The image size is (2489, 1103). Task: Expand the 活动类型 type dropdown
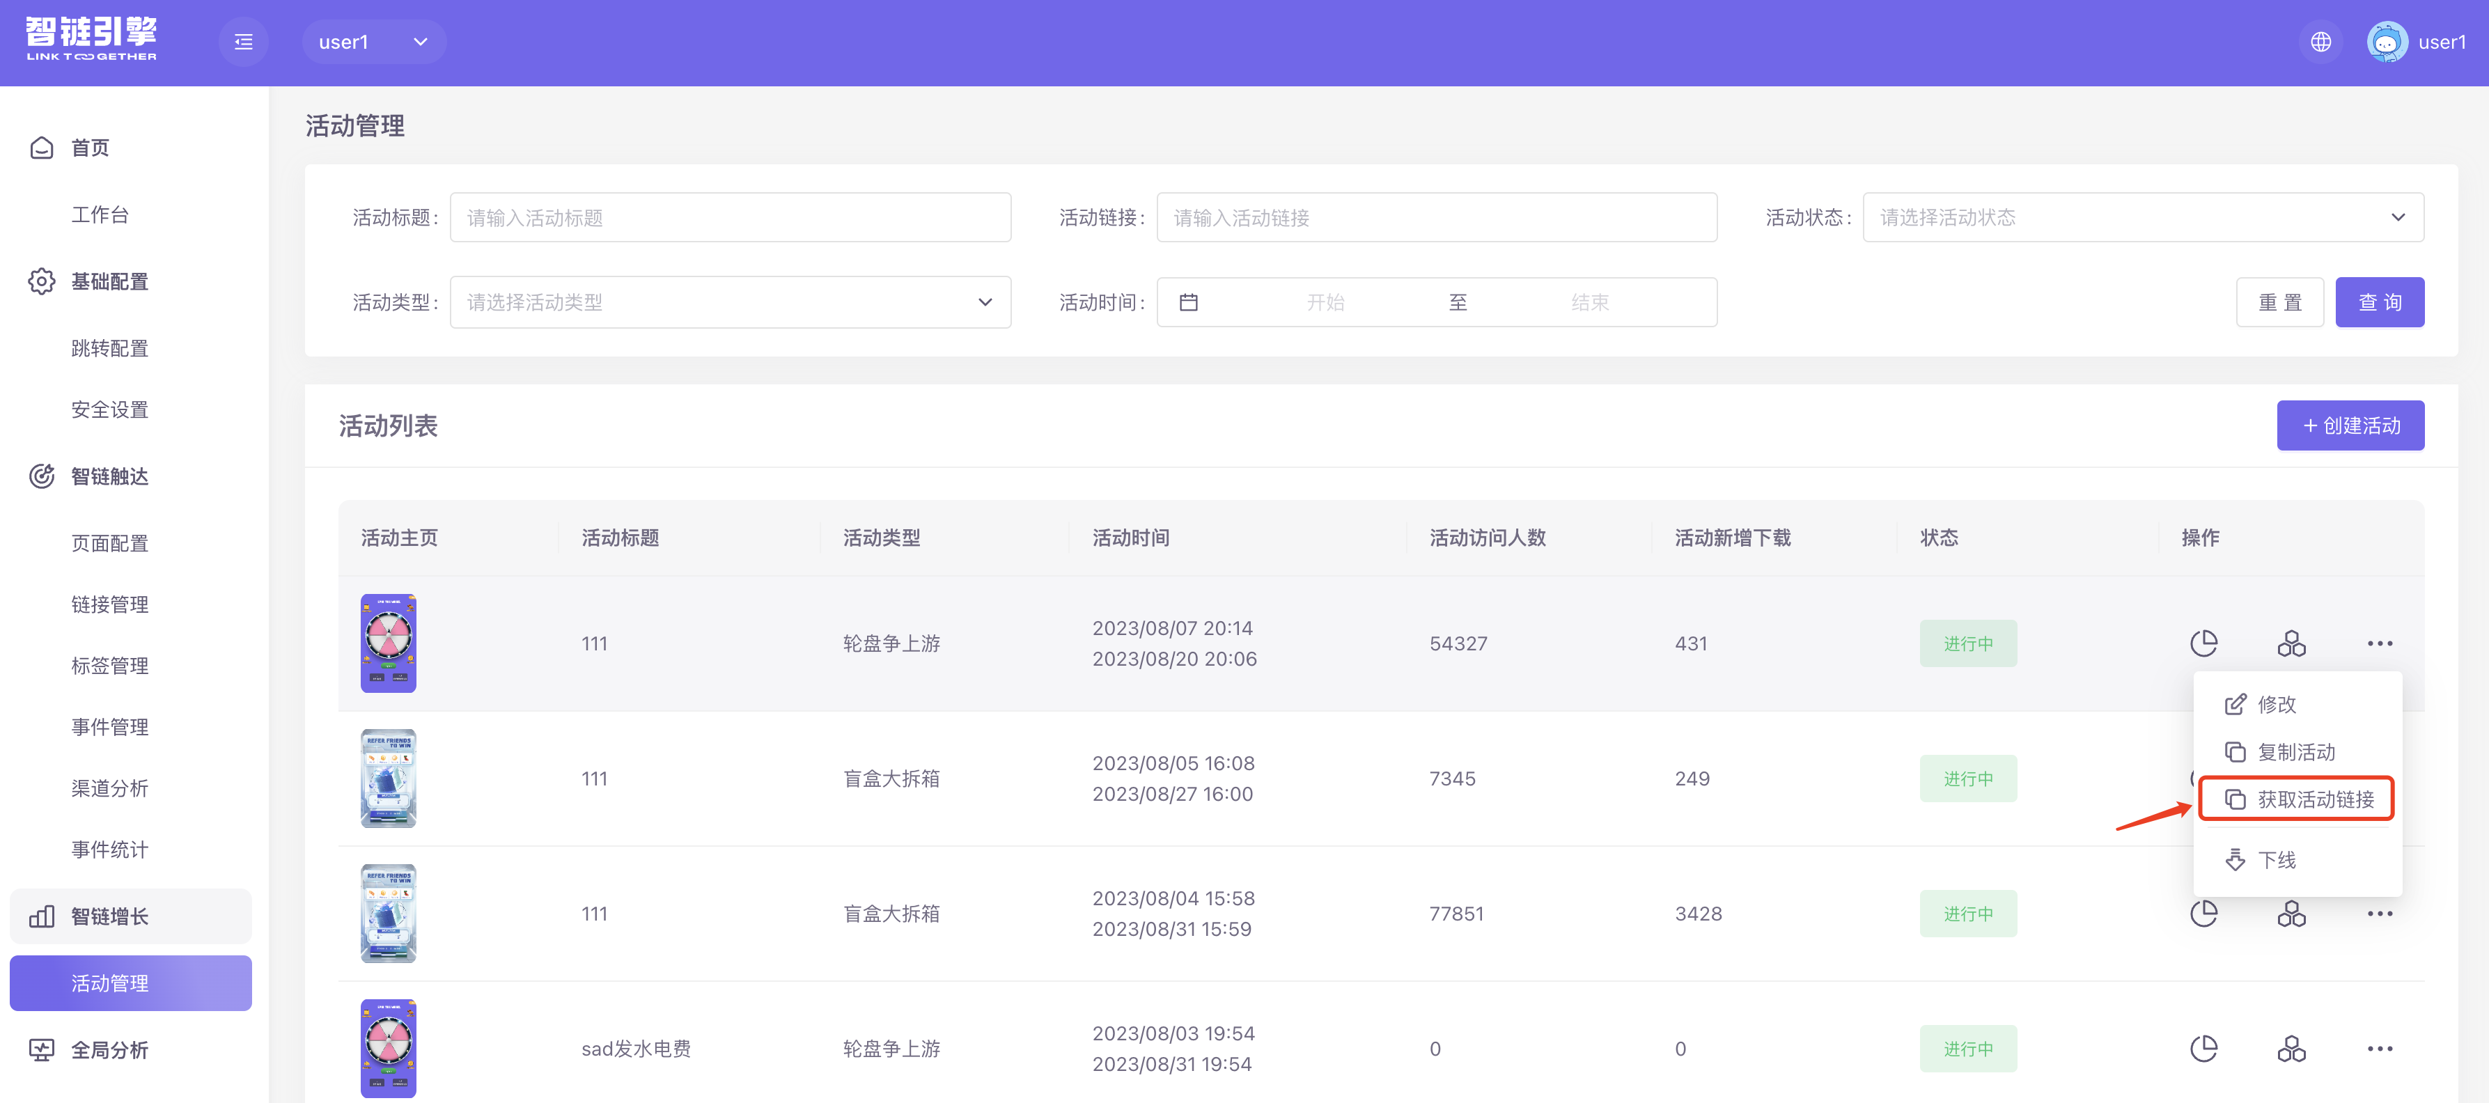(x=730, y=302)
